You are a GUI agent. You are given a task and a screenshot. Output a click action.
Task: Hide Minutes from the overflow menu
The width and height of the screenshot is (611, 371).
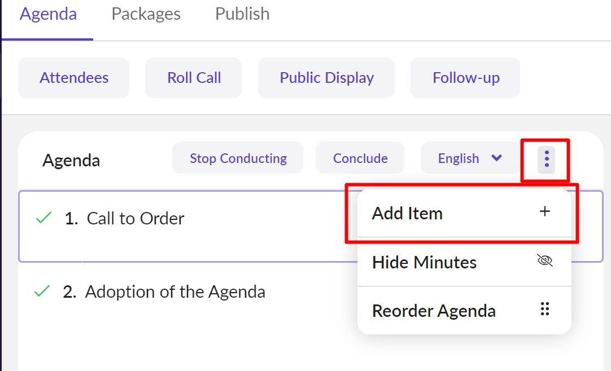point(424,262)
